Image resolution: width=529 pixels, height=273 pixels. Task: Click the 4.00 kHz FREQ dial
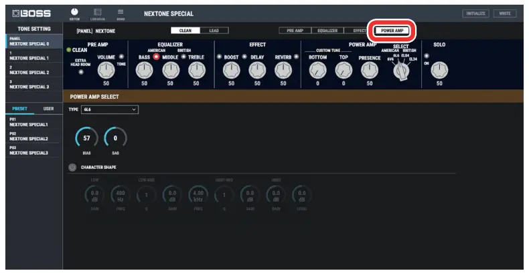click(198, 195)
